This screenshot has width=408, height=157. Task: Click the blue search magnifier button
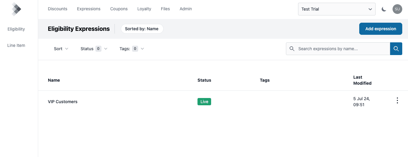pos(396,49)
